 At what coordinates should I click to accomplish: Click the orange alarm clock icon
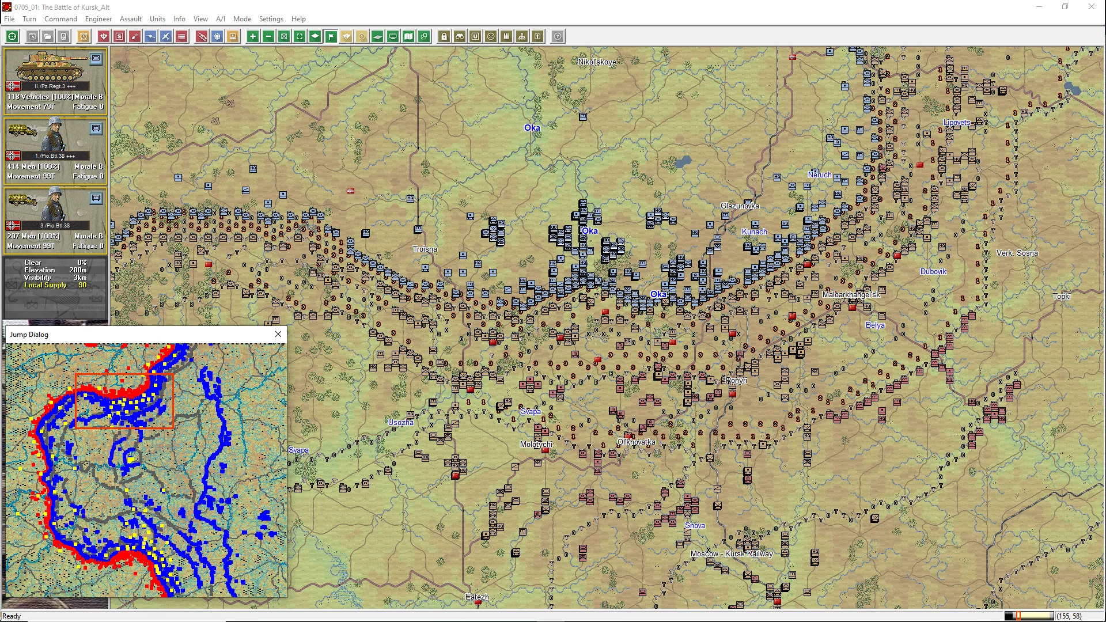(84, 36)
